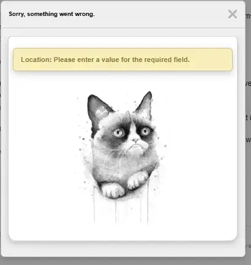Click the cat's right eye
Viewport: 251px width, 265px height.
point(145,131)
